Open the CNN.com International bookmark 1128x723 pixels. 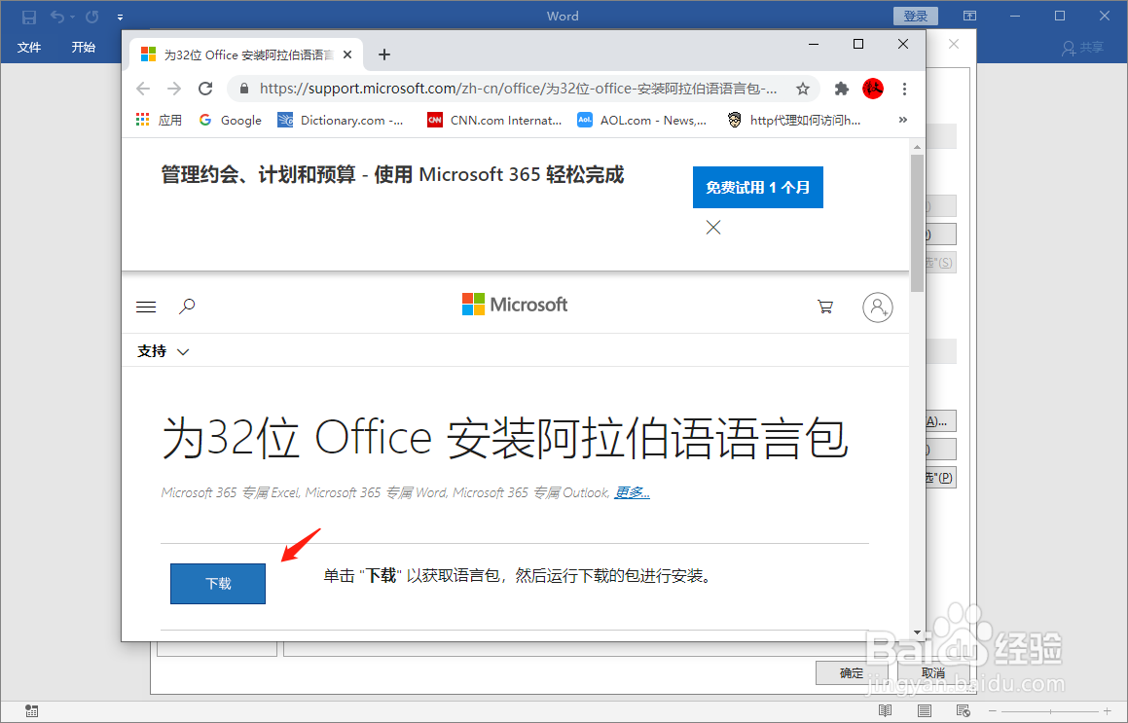494,120
